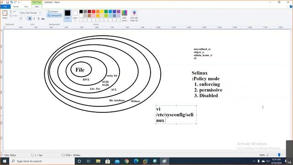Pick the turquoise blue color swatch
Screen dimensions: 293x165
[x=110, y=11]
